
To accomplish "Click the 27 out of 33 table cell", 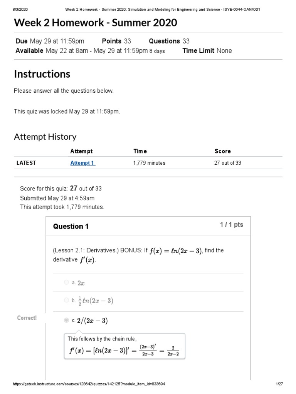I will click(227, 163).
